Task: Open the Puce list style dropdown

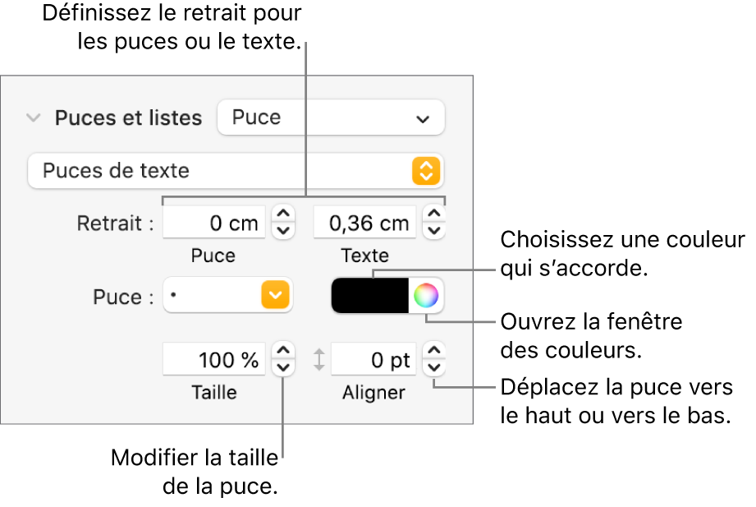Action: [x=330, y=118]
